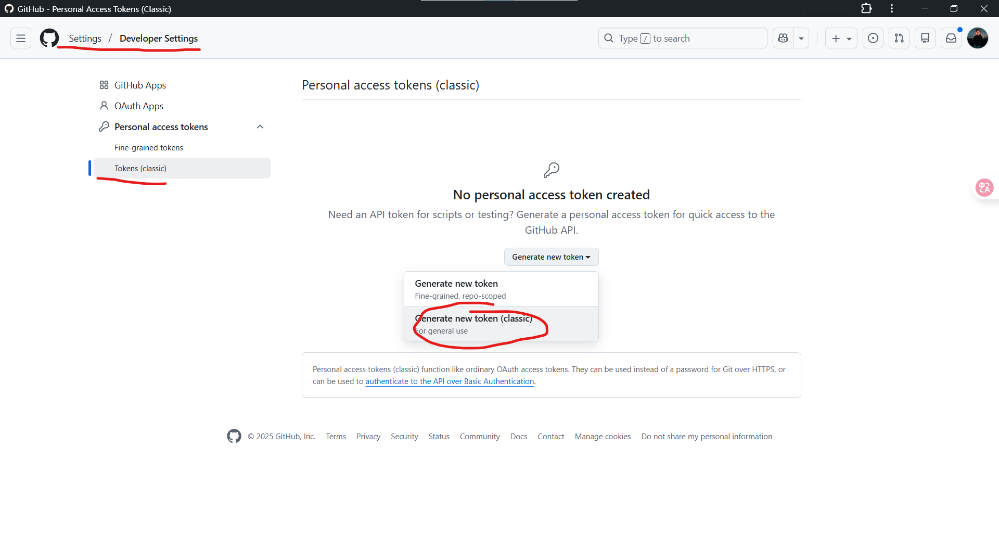
Task: Open the notifications inbox
Action: pos(951,39)
